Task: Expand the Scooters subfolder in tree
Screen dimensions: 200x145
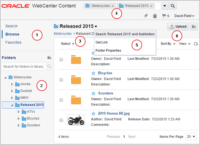Action: tap(19, 125)
